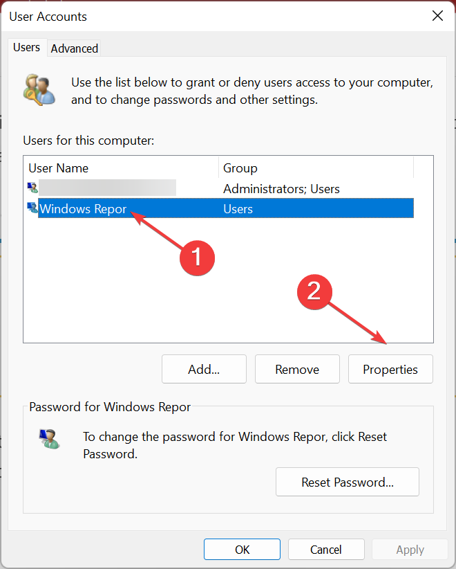Click the Users group cell for Windows Repor

(238, 209)
